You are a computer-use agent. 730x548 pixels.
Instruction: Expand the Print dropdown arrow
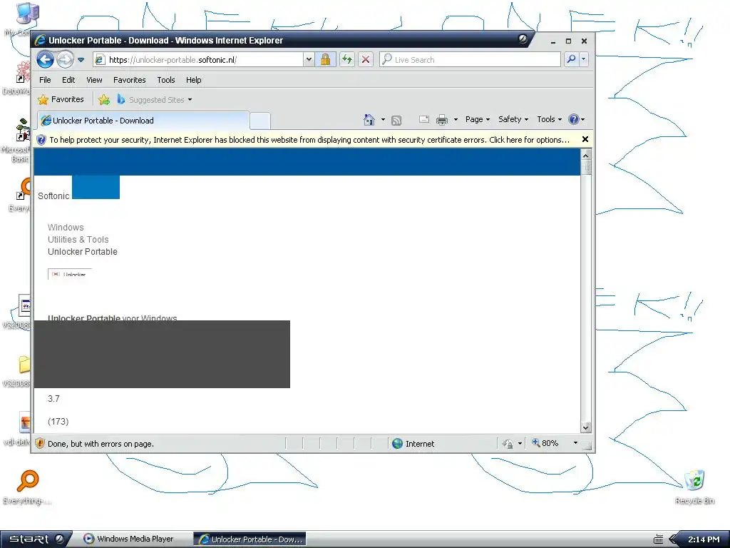456,120
